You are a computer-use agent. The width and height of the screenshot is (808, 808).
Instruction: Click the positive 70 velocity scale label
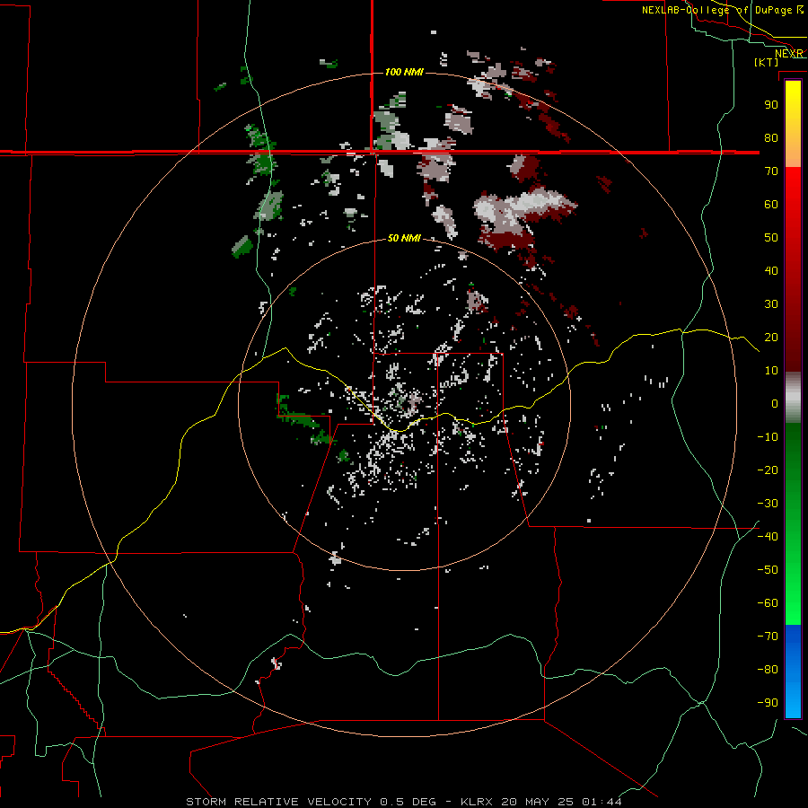771,171
